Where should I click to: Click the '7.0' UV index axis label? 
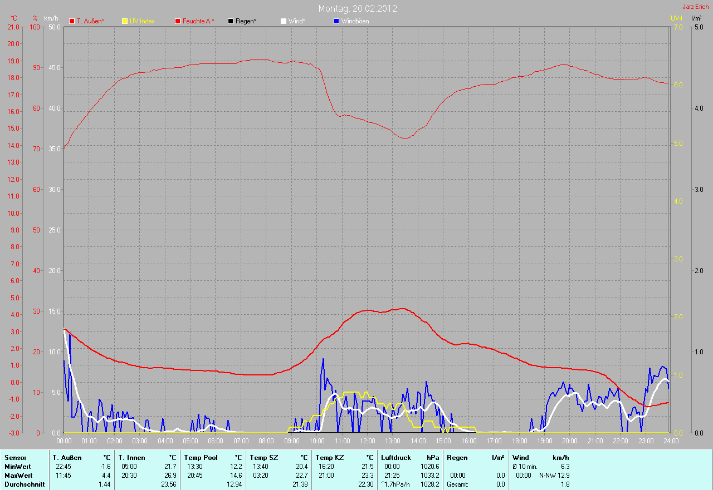click(678, 27)
